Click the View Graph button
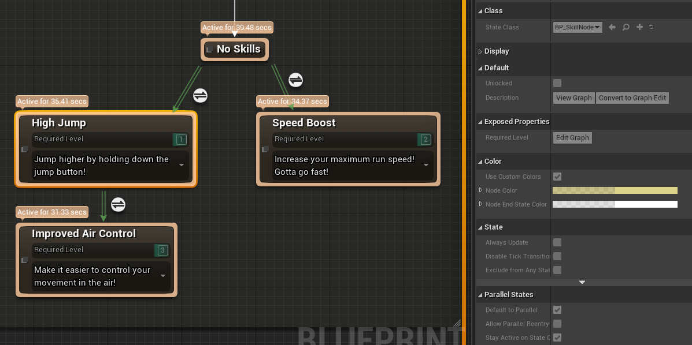 tap(573, 98)
